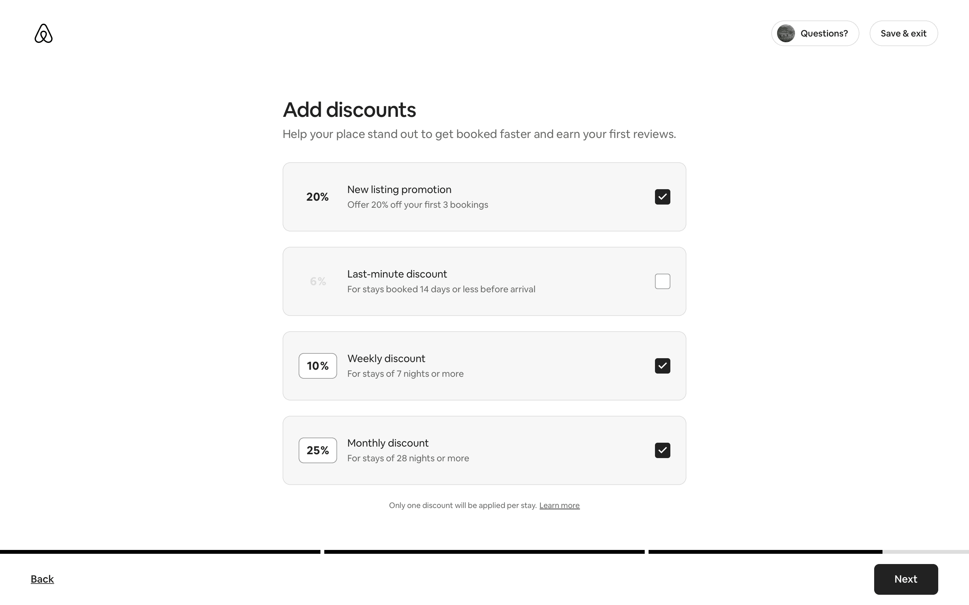Click the Save & exit button
Image resolution: width=969 pixels, height=605 pixels.
click(903, 33)
